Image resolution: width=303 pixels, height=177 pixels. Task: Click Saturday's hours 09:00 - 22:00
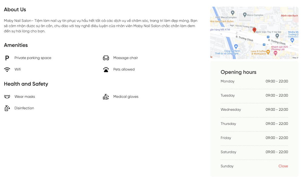point(277,152)
